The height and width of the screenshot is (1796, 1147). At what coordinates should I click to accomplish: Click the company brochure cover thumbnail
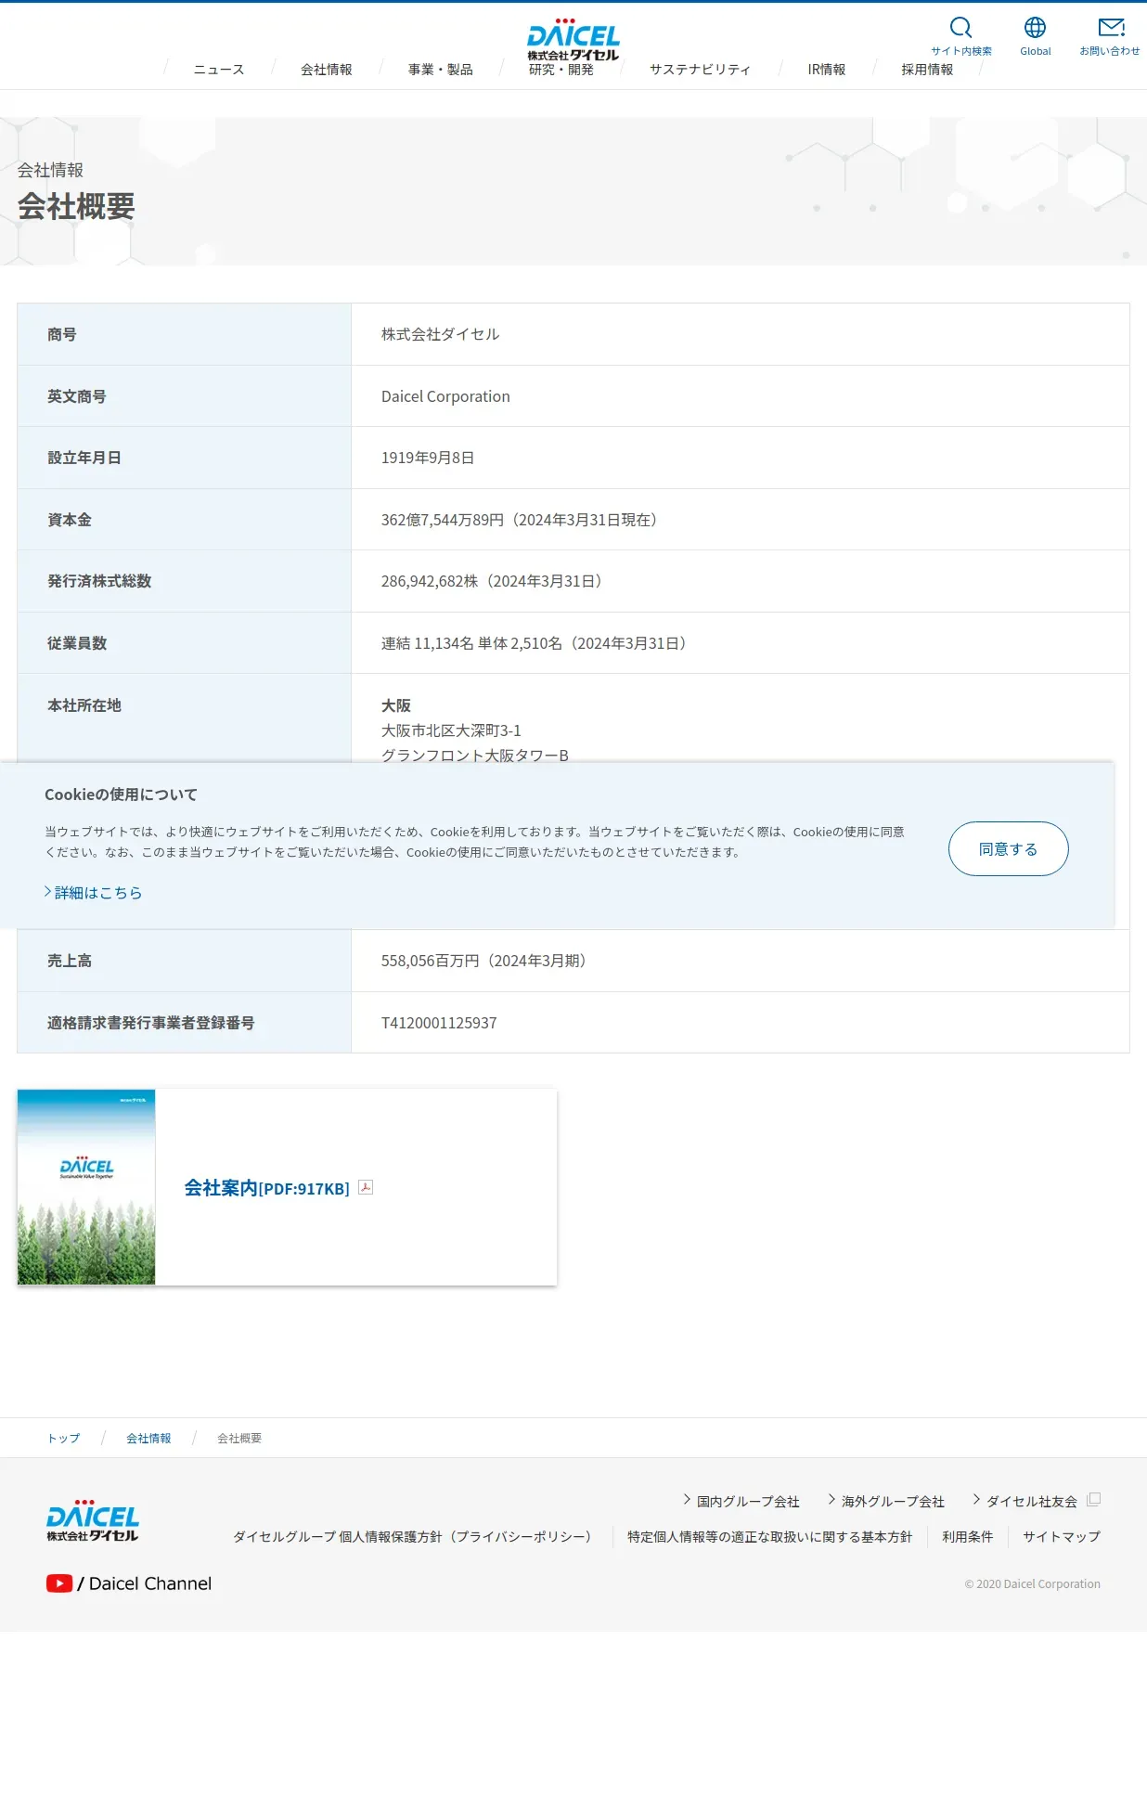click(86, 1187)
